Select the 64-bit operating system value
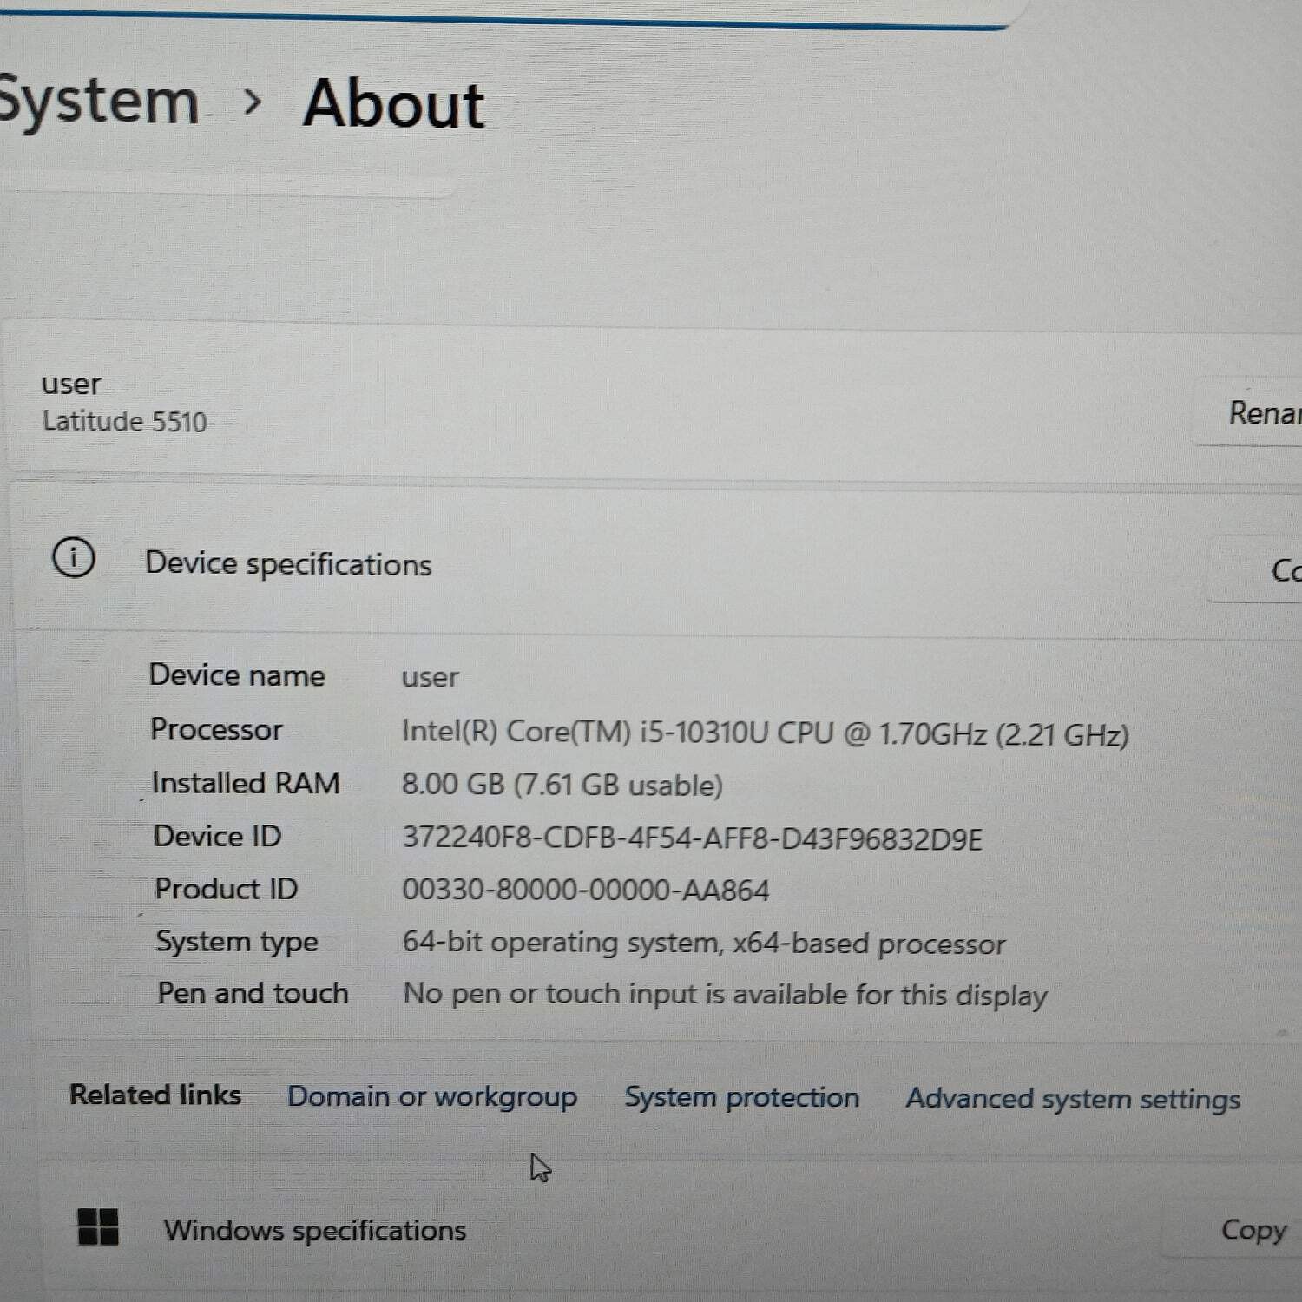Image resolution: width=1302 pixels, height=1302 pixels. [x=704, y=944]
